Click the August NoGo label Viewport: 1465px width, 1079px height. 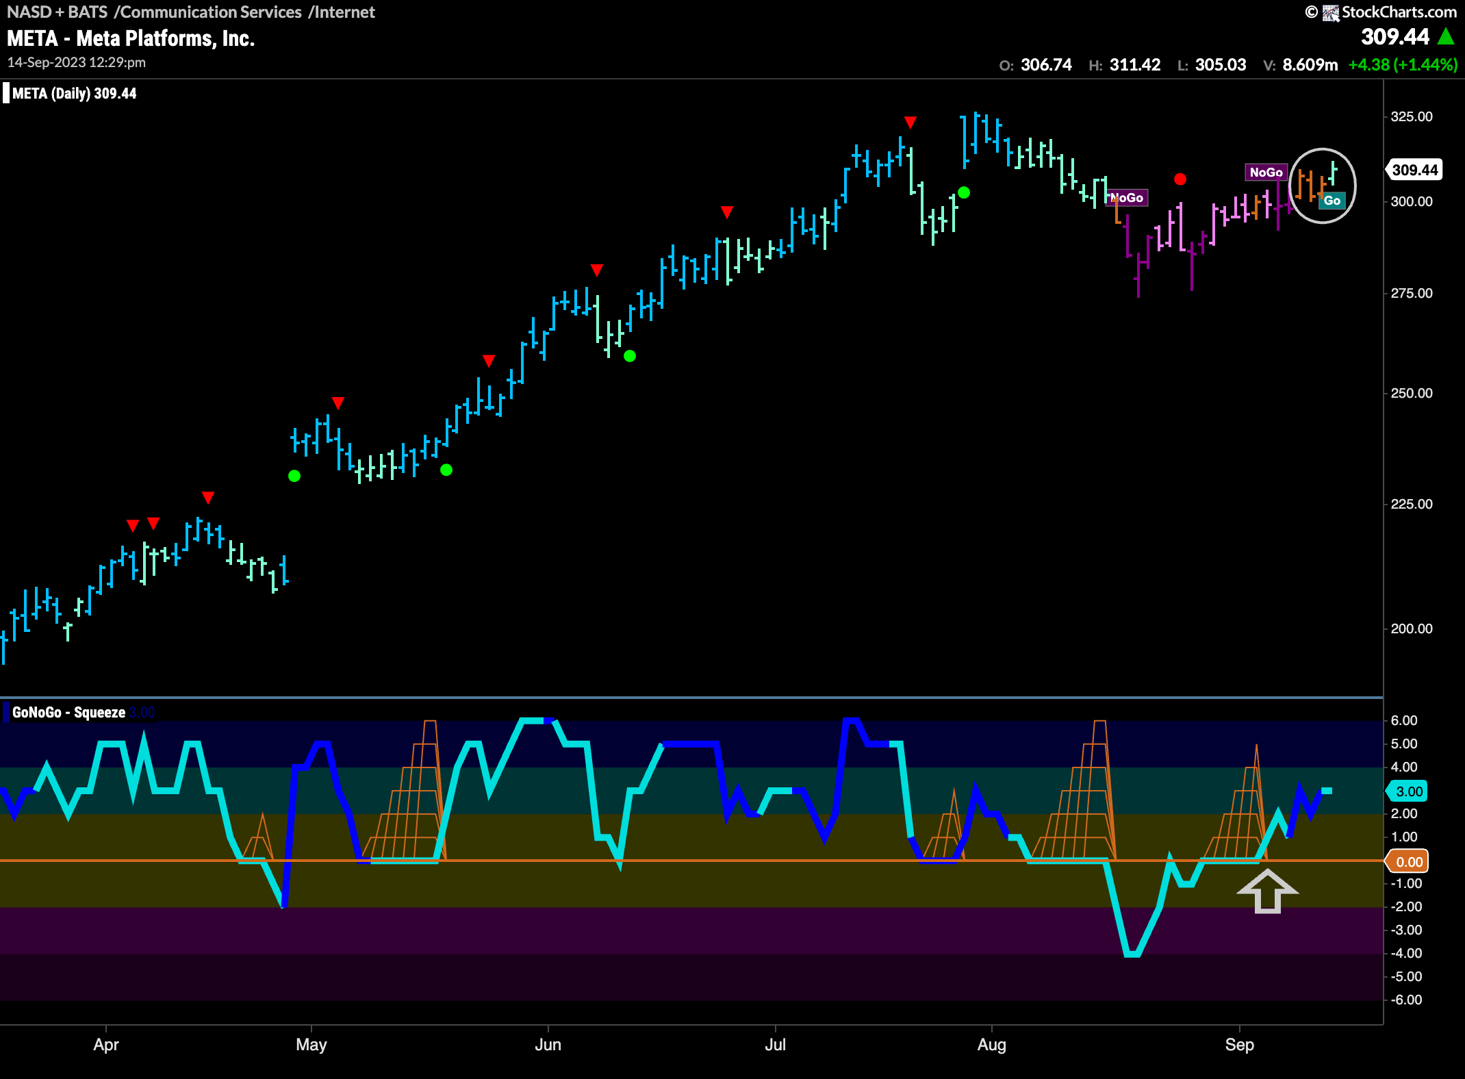click(1127, 198)
